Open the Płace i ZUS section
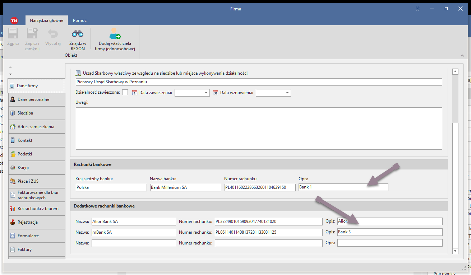The image size is (471, 275). pos(37,181)
